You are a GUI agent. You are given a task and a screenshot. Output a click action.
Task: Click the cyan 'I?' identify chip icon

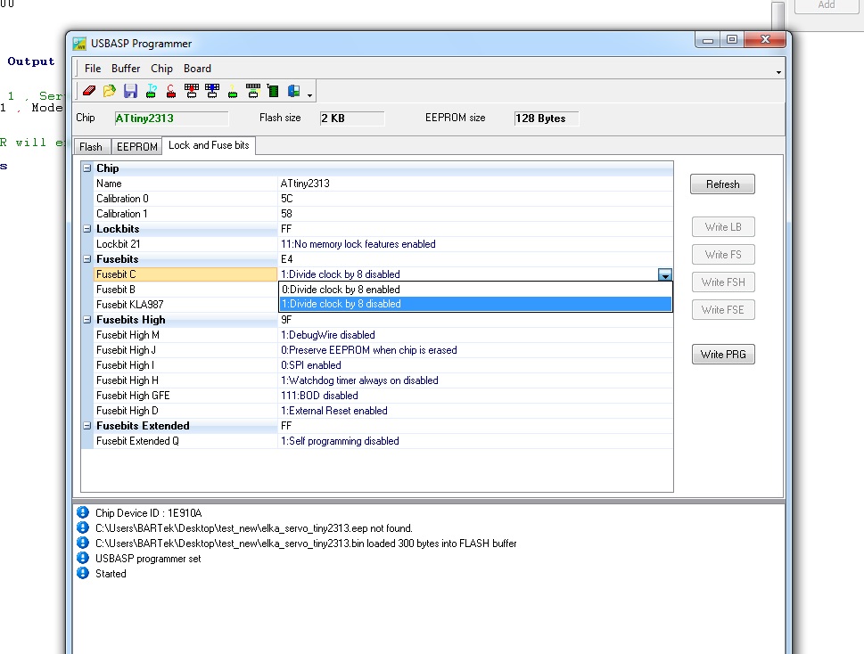point(151,91)
